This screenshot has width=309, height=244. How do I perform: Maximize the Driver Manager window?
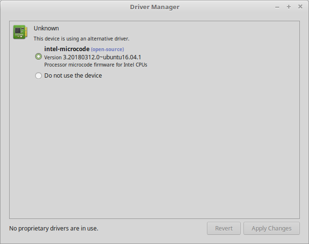[289, 7]
